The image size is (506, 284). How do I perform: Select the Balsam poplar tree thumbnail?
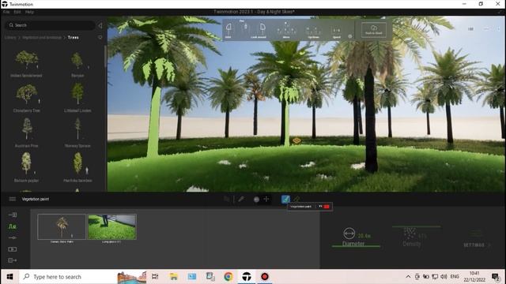point(26,163)
